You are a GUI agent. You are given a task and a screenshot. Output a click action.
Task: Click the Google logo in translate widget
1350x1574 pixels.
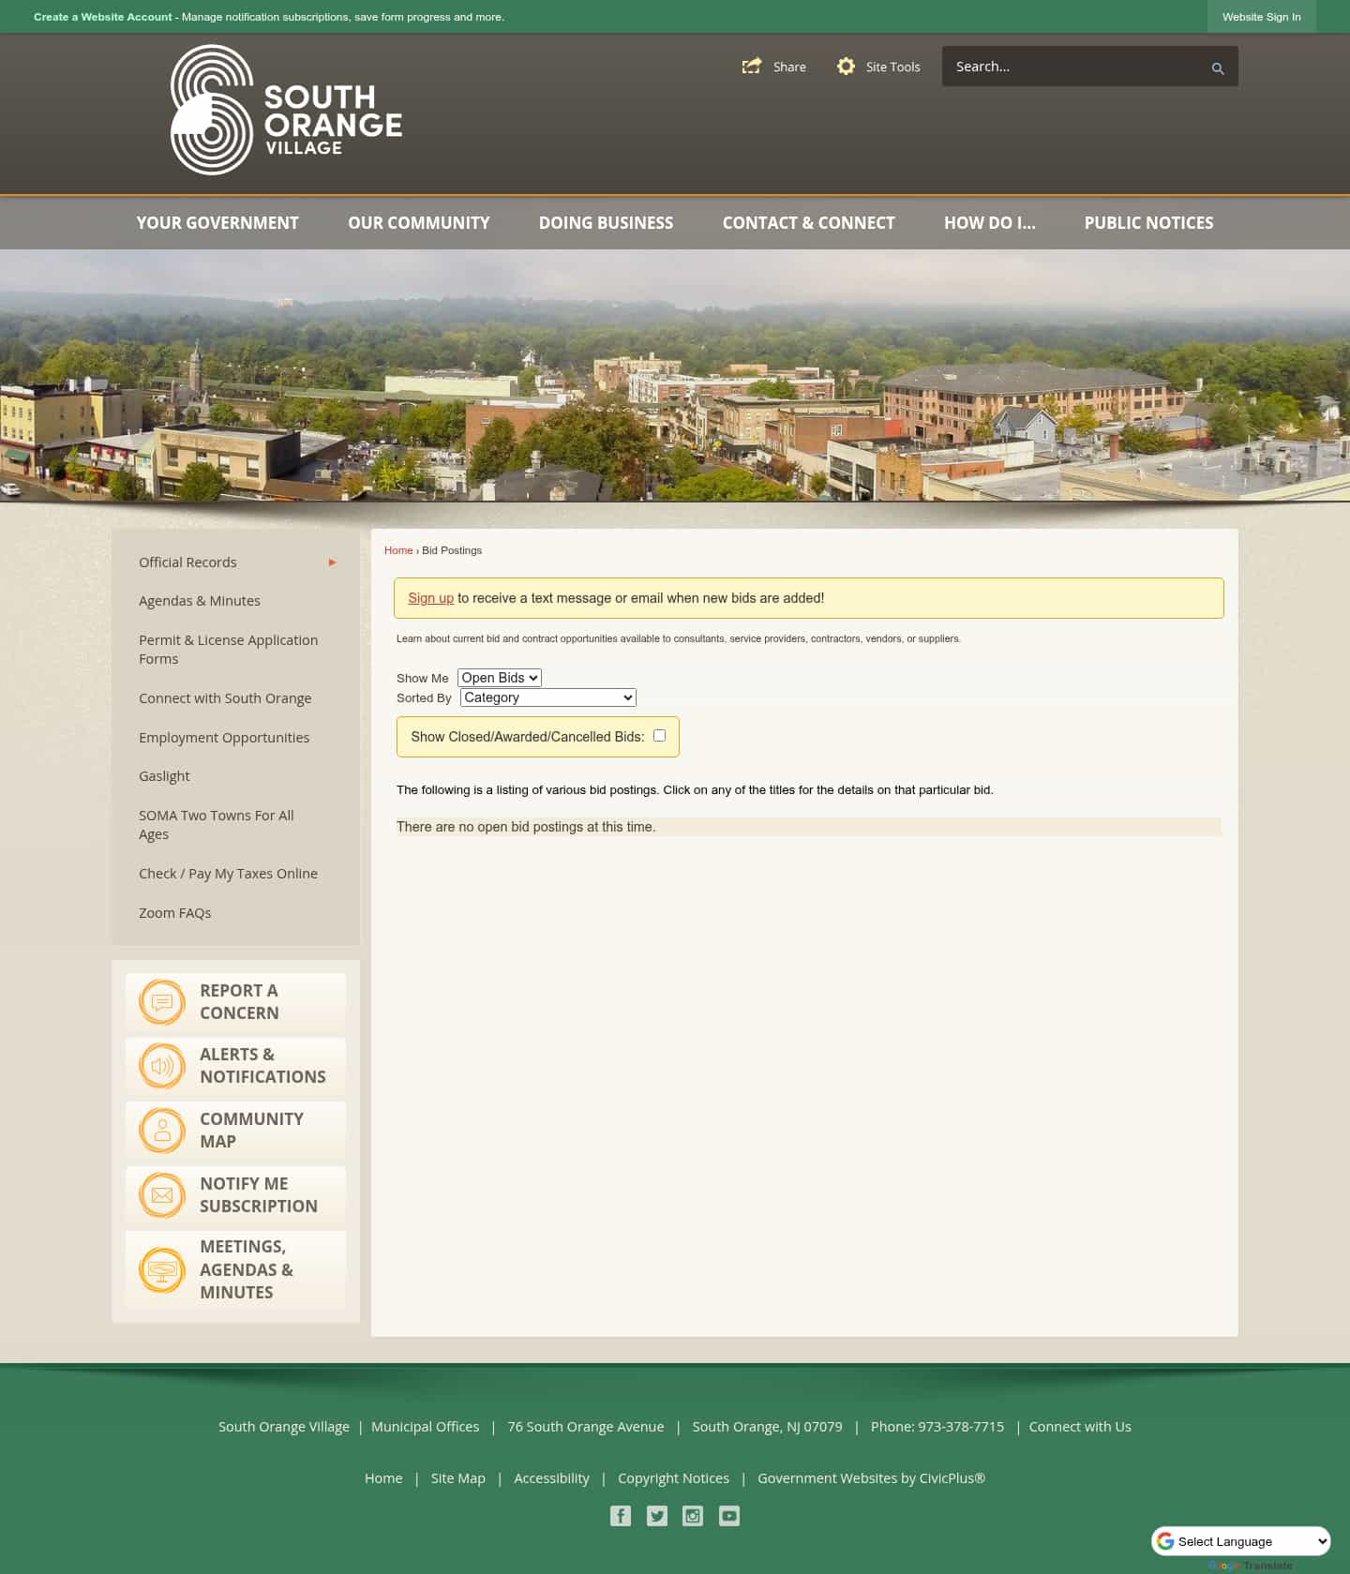(1165, 1541)
